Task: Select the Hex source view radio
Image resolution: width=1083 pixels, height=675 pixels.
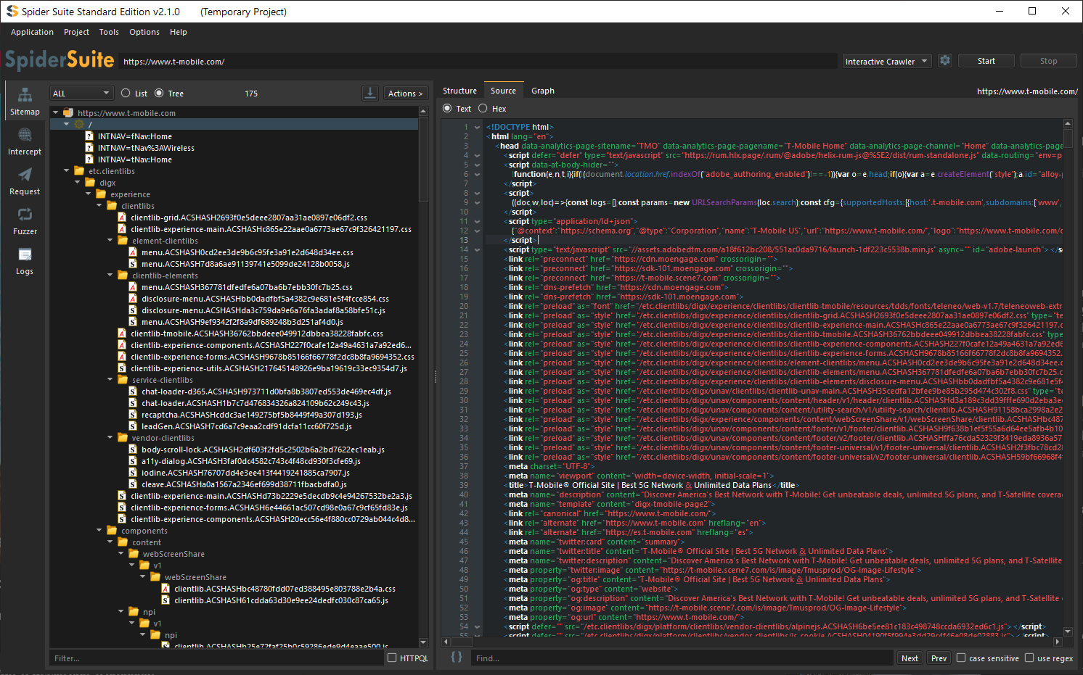Action: coord(483,108)
